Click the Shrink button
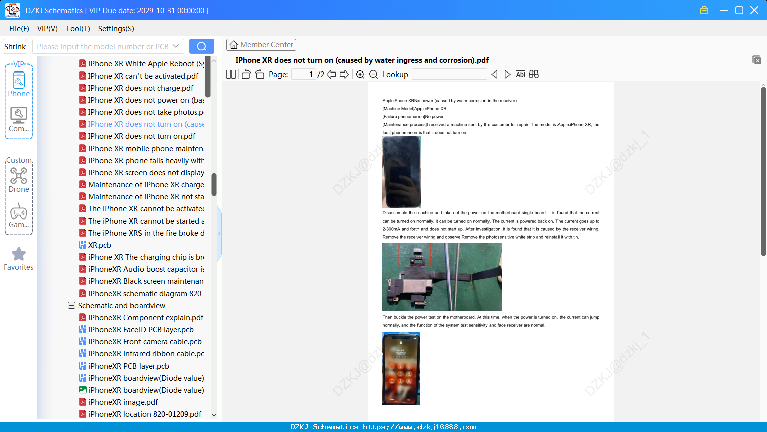This screenshot has width=767, height=432. tap(15, 46)
